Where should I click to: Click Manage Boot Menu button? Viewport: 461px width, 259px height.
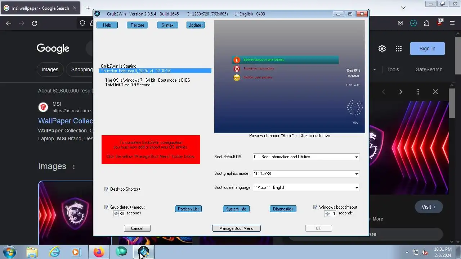click(x=236, y=228)
